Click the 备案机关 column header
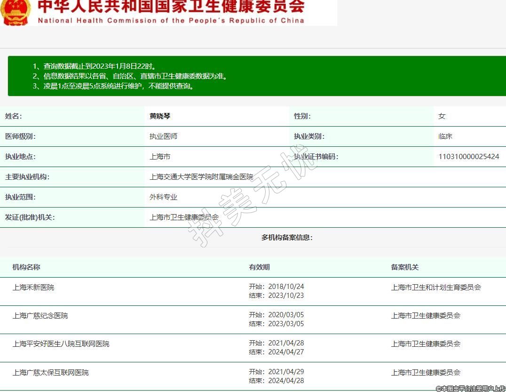 pyautogui.click(x=404, y=267)
